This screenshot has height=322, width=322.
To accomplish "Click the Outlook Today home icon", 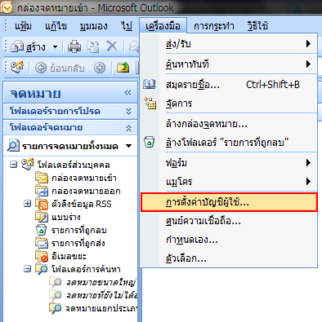I will (x=17, y=68).
